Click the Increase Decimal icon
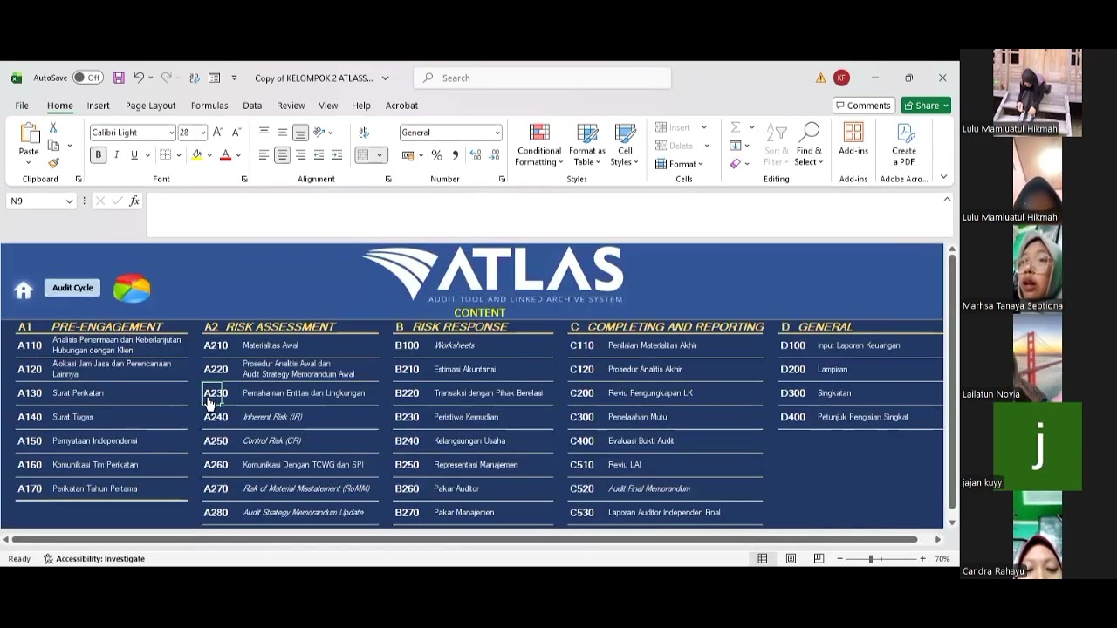Screen dimensions: 1117x628 [x=476, y=155]
